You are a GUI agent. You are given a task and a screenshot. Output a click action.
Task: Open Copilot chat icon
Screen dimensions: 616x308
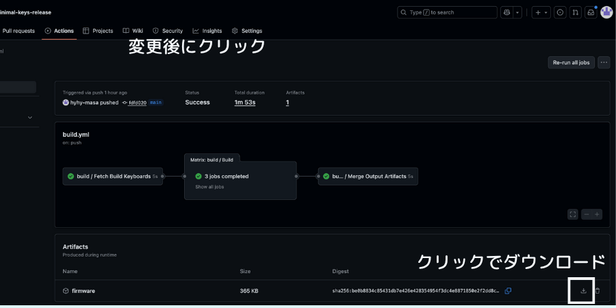507,12
